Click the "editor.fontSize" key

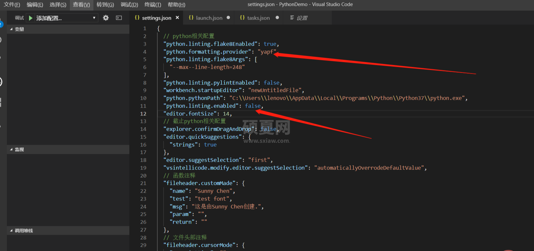pyautogui.click(x=190, y=114)
